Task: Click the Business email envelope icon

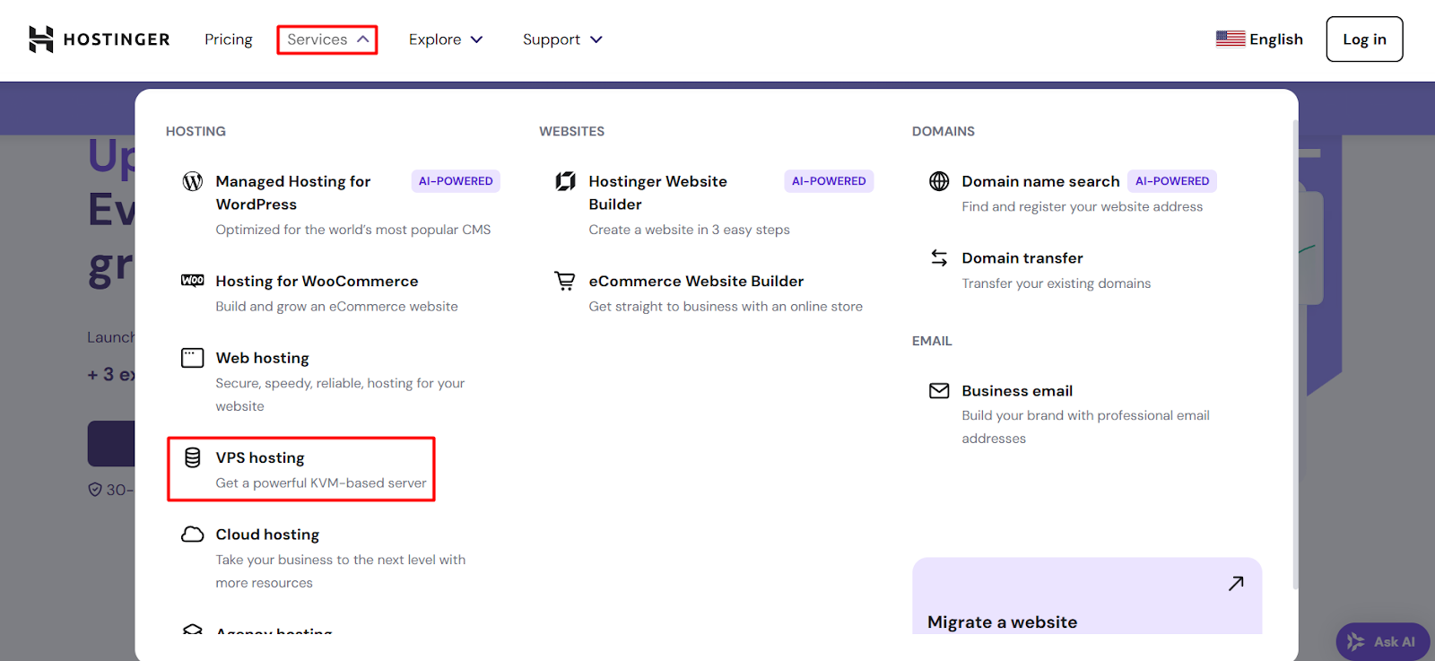Action: click(x=939, y=391)
